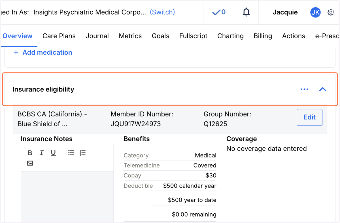Insert image into Insurance Notes
The height and width of the screenshot is (223, 340).
[30, 163]
